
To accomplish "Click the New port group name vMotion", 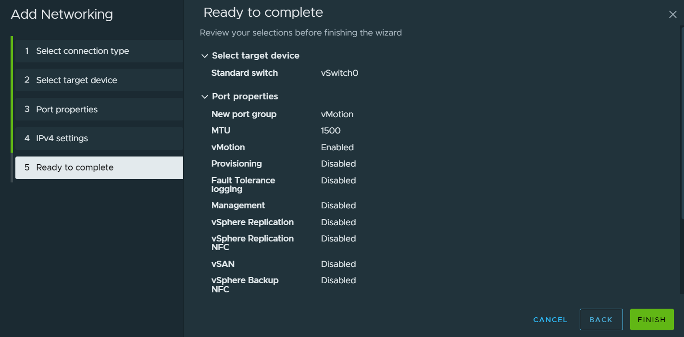I will (x=337, y=114).
